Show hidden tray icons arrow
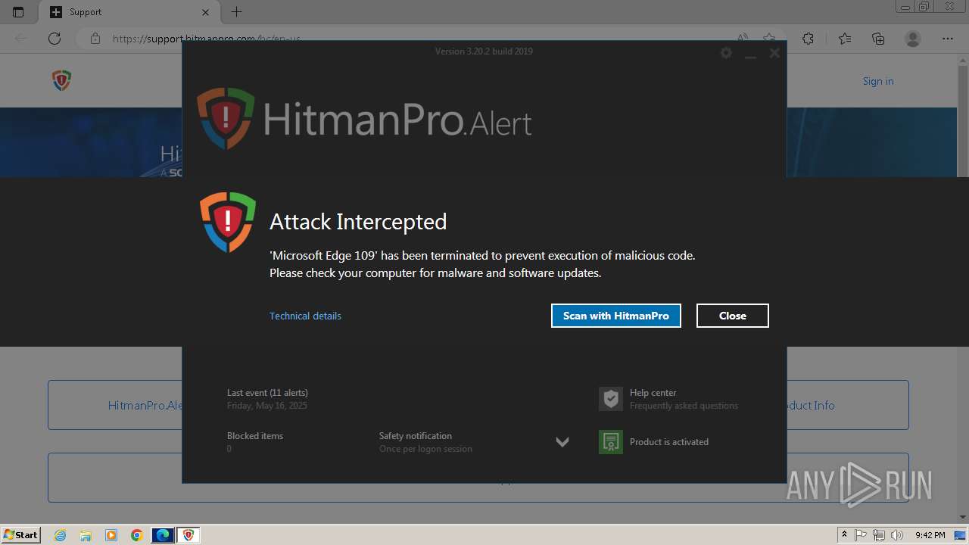Image resolution: width=969 pixels, height=545 pixels. [x=844, y=535]
